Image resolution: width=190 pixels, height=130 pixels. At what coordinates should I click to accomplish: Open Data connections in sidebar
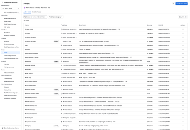9,73
